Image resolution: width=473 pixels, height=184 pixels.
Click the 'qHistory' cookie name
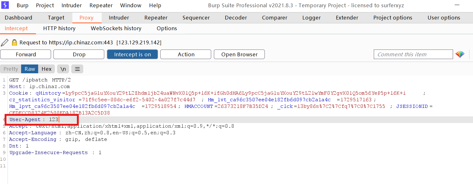(x=48, y=93)
